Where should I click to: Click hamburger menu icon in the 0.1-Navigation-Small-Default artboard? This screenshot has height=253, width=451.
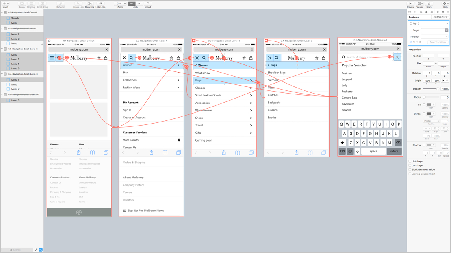click(x=52, y=58)
